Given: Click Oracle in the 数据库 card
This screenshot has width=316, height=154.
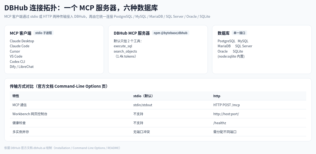Looking at the screenshot, I should [222, 51].
